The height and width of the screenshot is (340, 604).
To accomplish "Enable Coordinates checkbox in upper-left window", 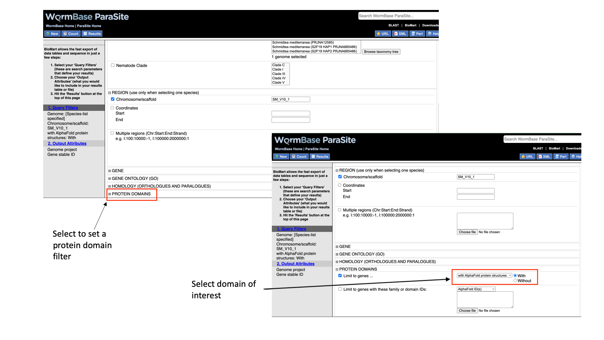I will 112,108.
